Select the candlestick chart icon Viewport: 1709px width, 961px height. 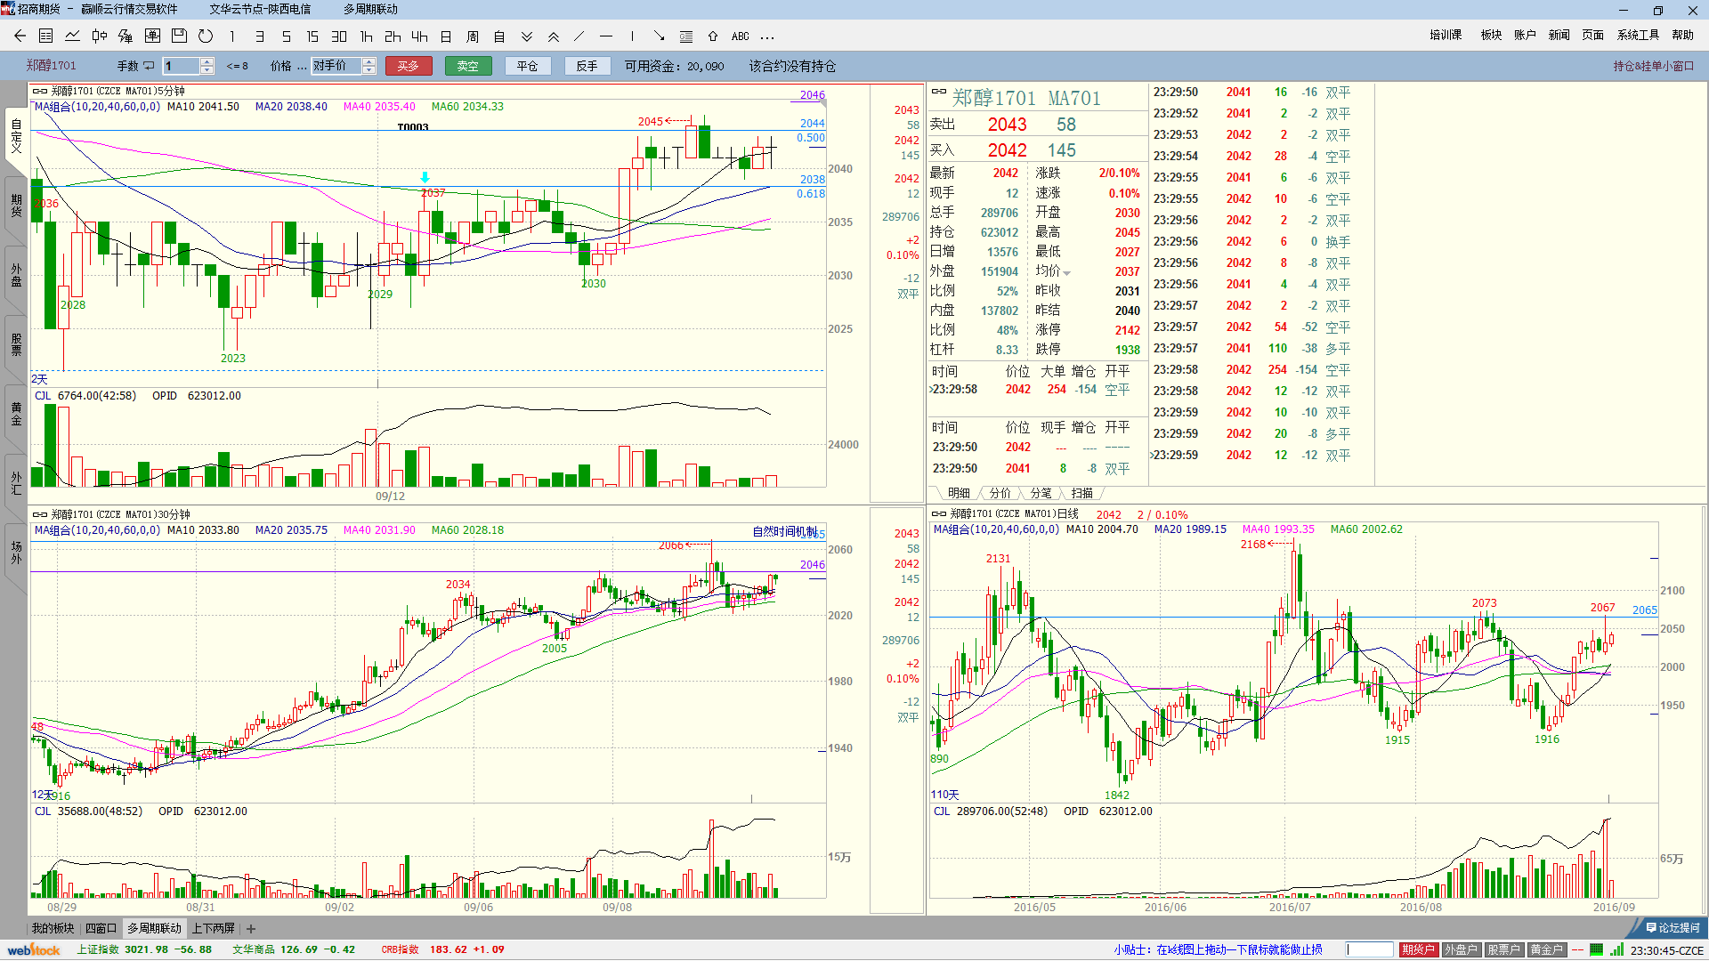coord(100,36)
